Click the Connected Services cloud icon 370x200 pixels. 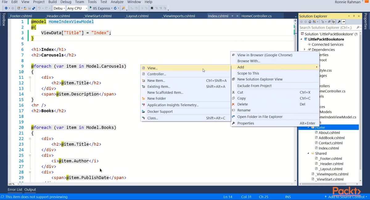click(x=309, y=44)
